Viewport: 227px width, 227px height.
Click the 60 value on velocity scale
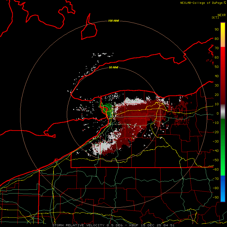[217, 57]
